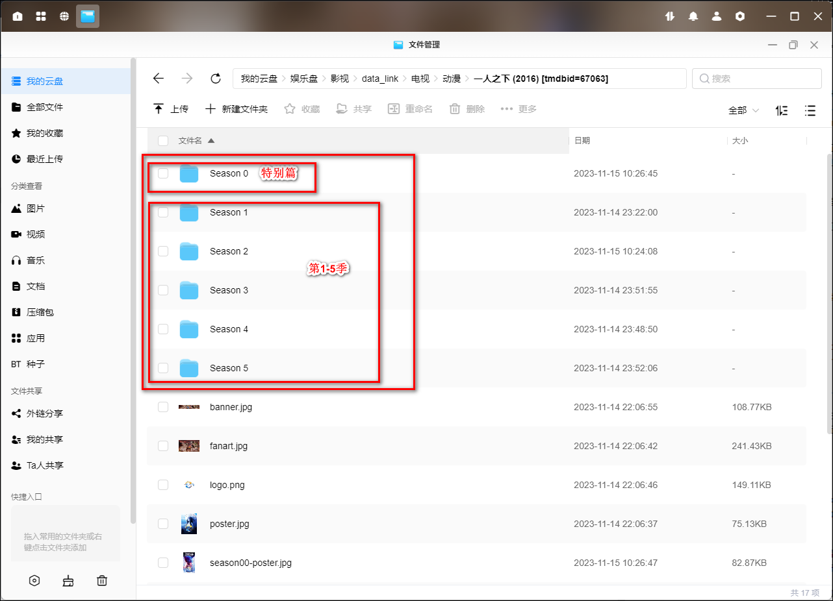
Task: Open the user account icon in top bar
Action: [x=717, y=16]
